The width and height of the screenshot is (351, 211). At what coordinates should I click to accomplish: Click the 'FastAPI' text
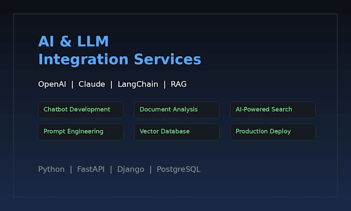[91, 169]
